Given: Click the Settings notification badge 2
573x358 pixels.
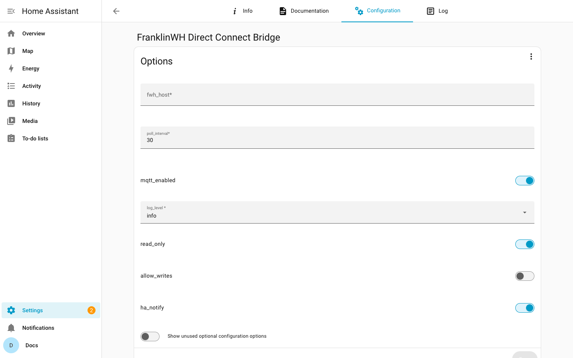Looking at the screenshot, I should point(92,310).
